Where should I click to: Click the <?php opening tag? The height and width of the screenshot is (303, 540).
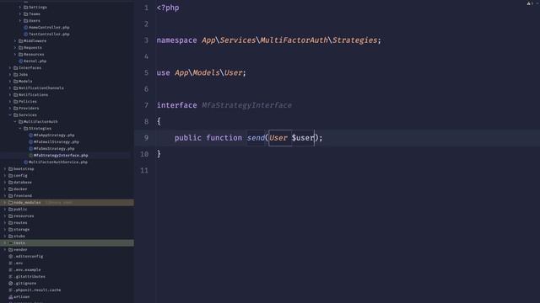pyautogui.click(x=168, y=8)
